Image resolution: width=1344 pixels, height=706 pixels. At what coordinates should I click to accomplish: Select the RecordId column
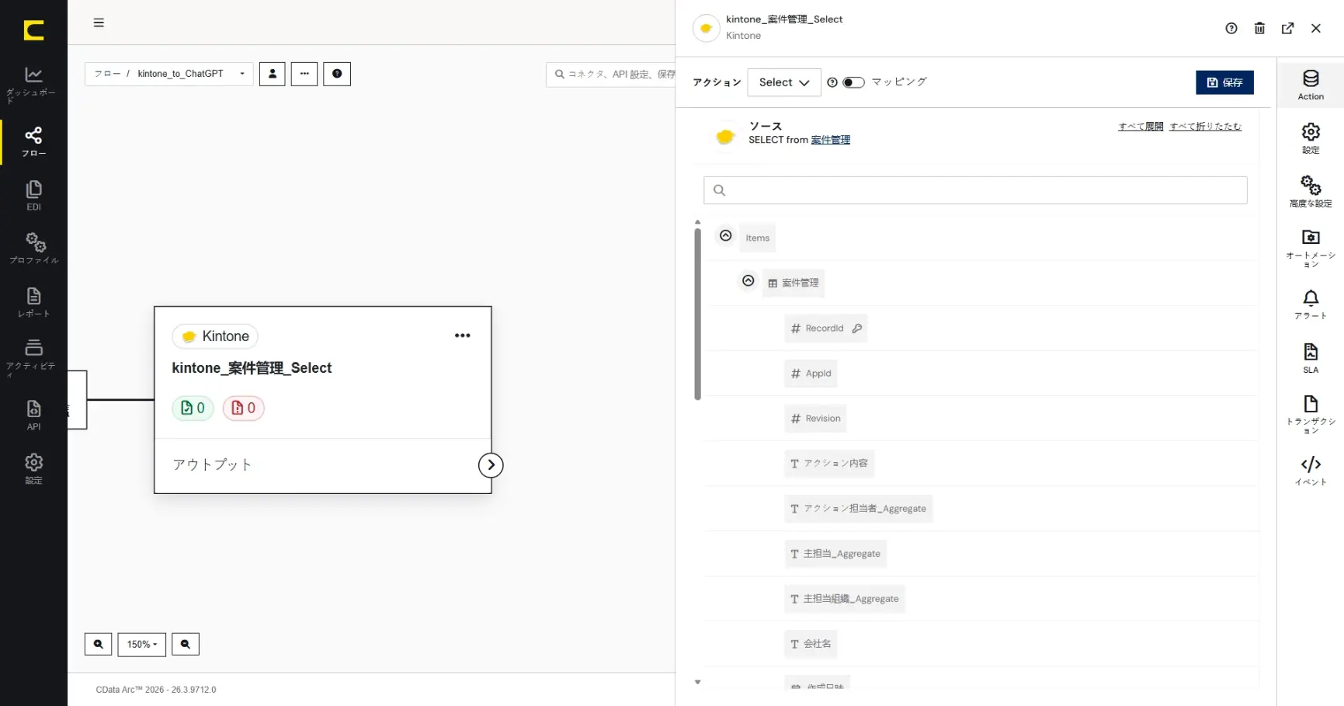pyautogui.click(x=825, y=329)
